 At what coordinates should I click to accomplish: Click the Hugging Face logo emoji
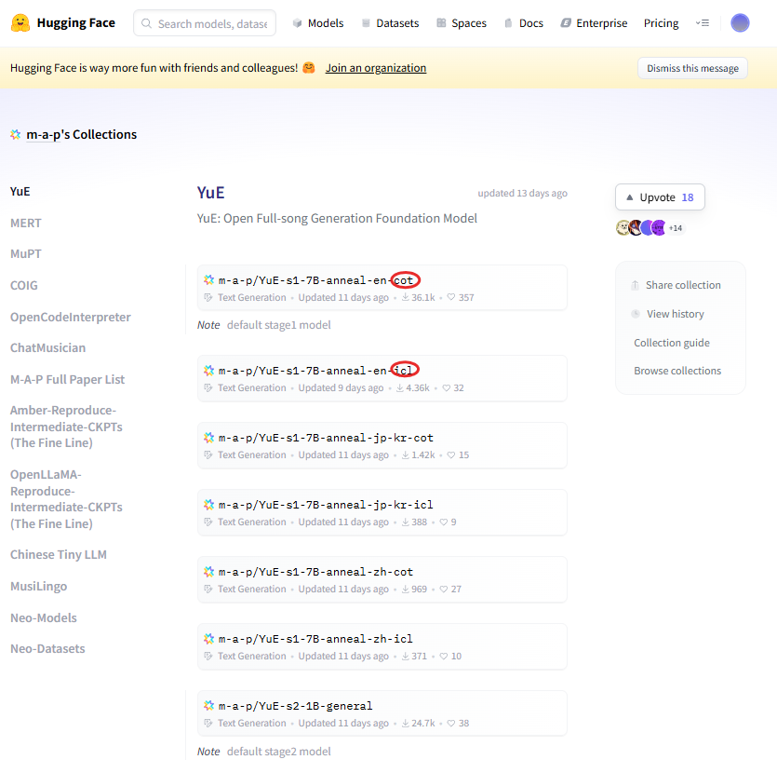[20, 22]
